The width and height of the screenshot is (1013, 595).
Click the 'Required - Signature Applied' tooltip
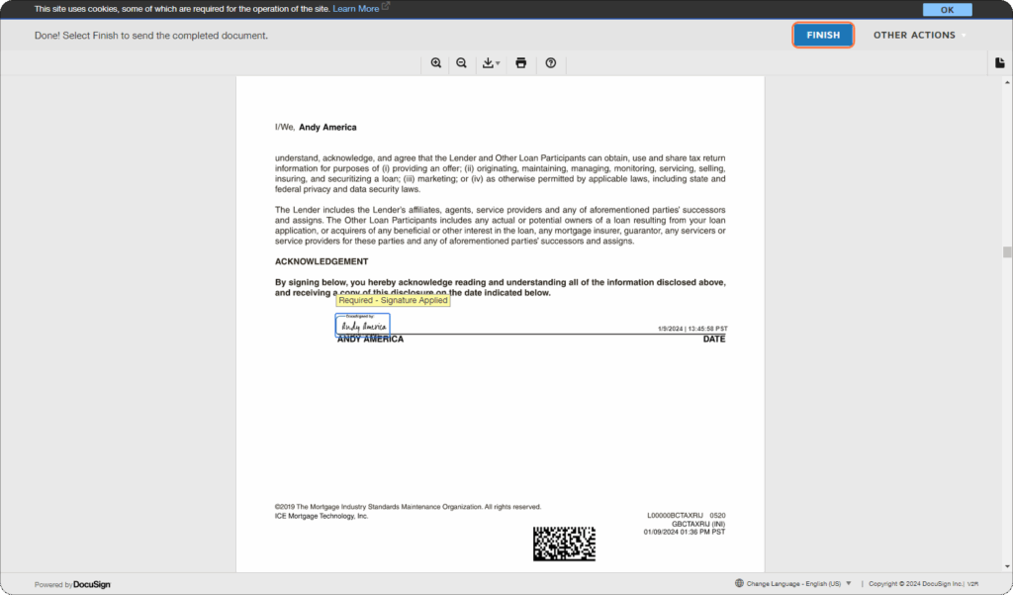coord(393,300)
